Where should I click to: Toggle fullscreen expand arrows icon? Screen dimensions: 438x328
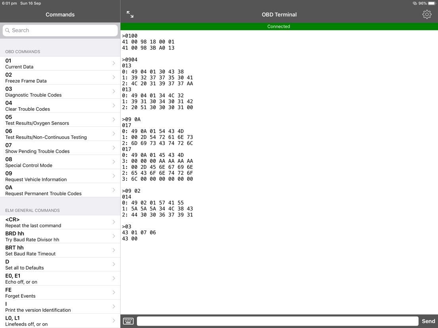coord(130,15)
